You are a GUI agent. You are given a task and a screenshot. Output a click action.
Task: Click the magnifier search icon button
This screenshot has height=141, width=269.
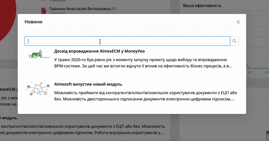(234, 41)
